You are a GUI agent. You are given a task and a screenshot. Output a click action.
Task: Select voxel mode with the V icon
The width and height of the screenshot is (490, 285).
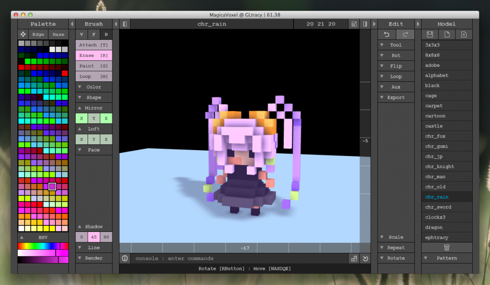pyautogui.click(x=81, y=34)
